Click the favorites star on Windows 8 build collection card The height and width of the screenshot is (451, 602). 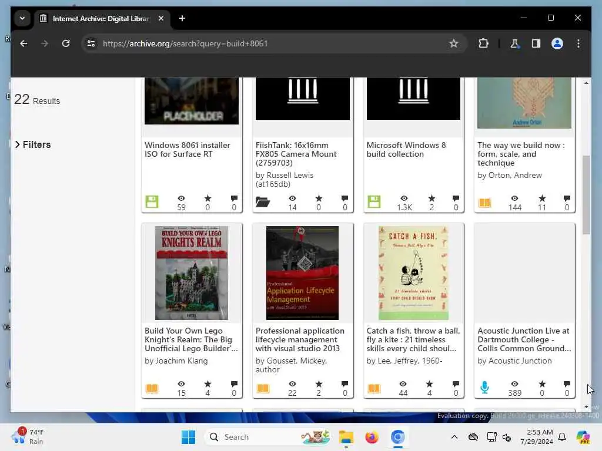[432, 198]
